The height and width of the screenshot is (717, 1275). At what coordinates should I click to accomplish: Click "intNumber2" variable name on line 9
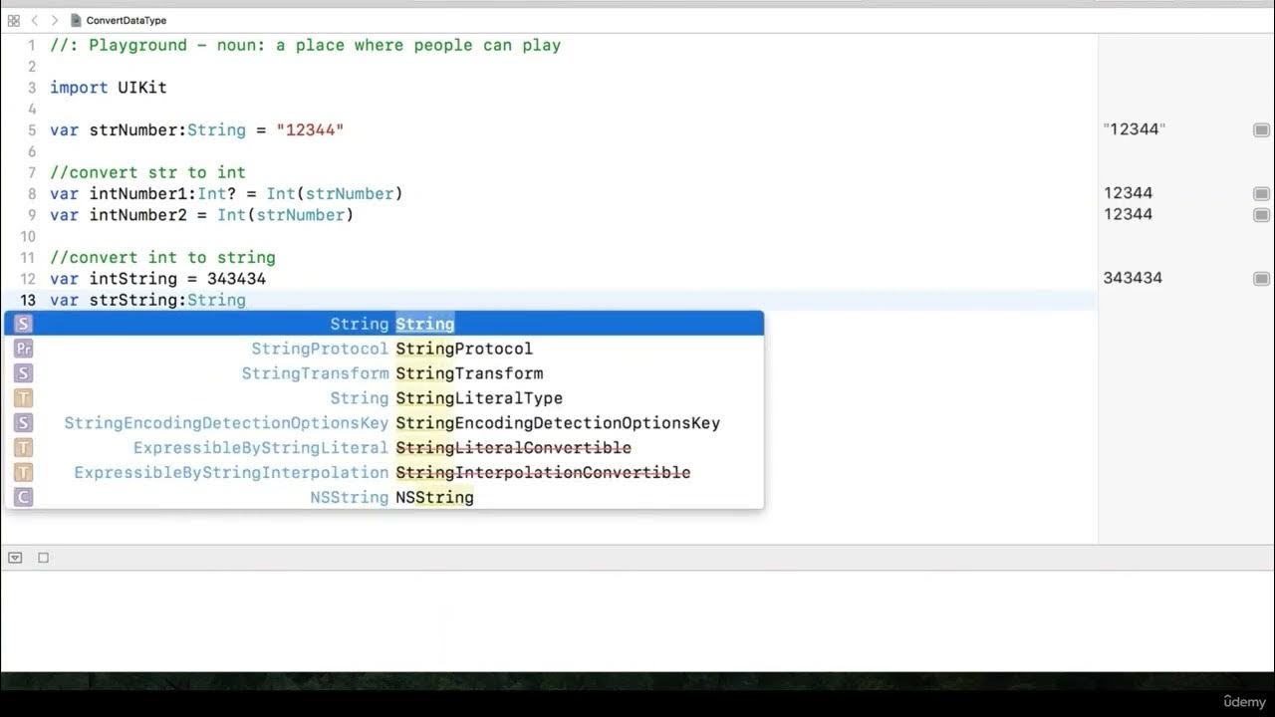pos(138,215)
